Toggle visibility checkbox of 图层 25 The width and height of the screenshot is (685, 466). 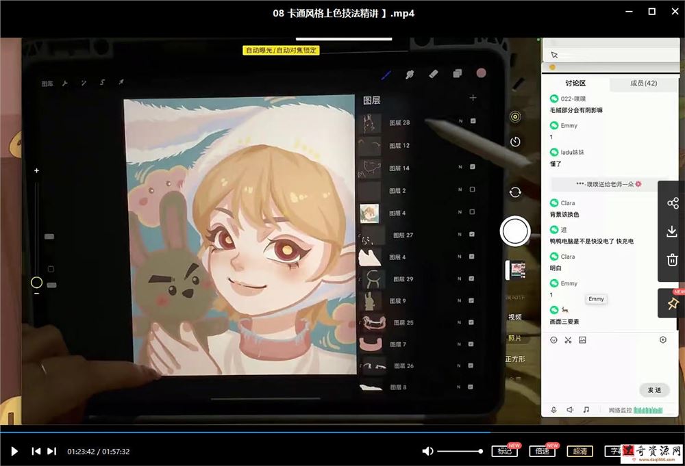click(x=471, y=322)
